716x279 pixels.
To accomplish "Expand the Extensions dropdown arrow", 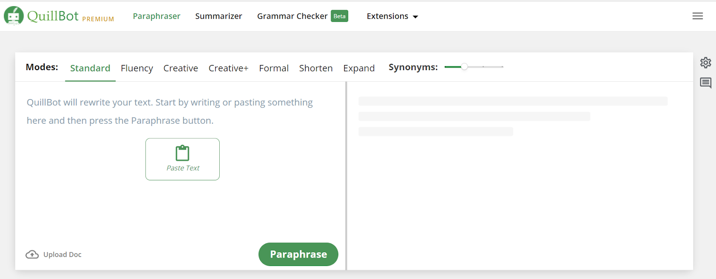I will 415,17.
